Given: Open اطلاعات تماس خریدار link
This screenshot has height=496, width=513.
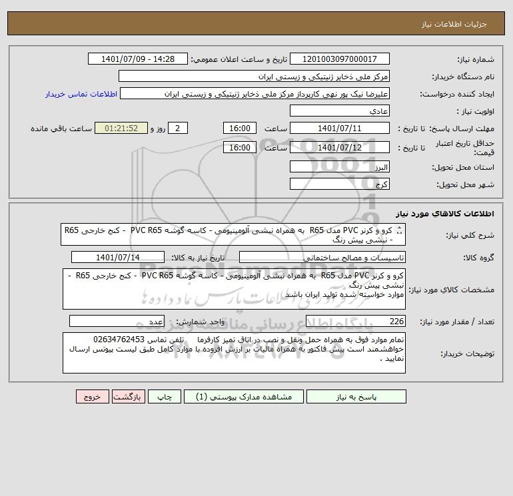Looking at the screenshot, I should pyautogui.click(x=81, y=94).
